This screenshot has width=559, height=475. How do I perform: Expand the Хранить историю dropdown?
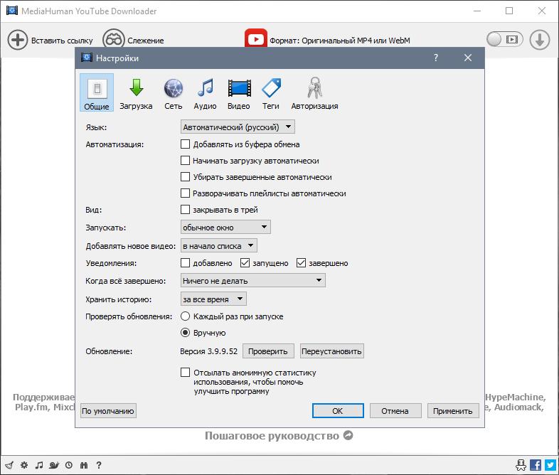[213, 299]
